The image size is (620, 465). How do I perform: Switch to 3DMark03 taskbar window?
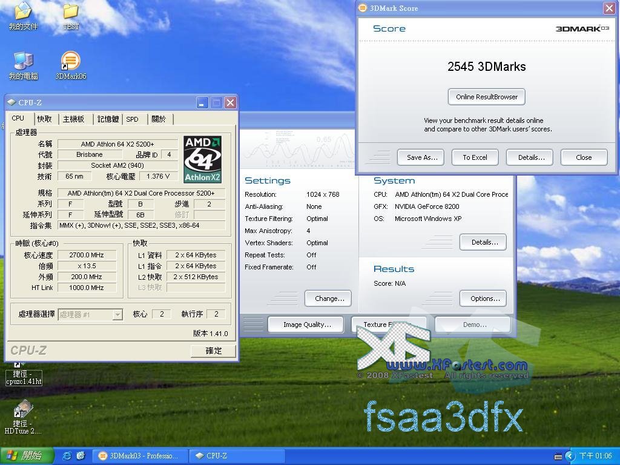tap(139, 456)
